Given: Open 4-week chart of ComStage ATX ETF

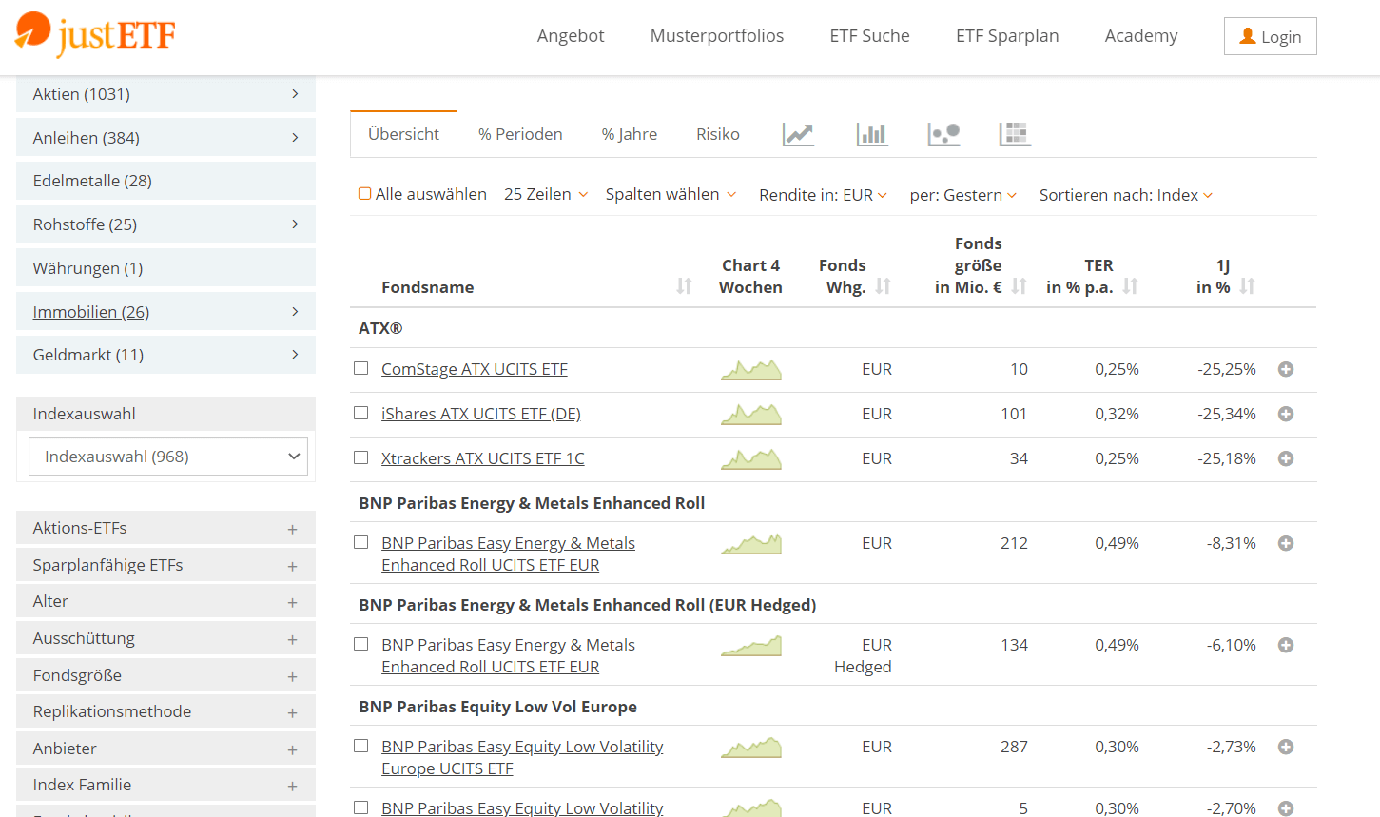Looking at the screenshot, I should tap(751, 369).
